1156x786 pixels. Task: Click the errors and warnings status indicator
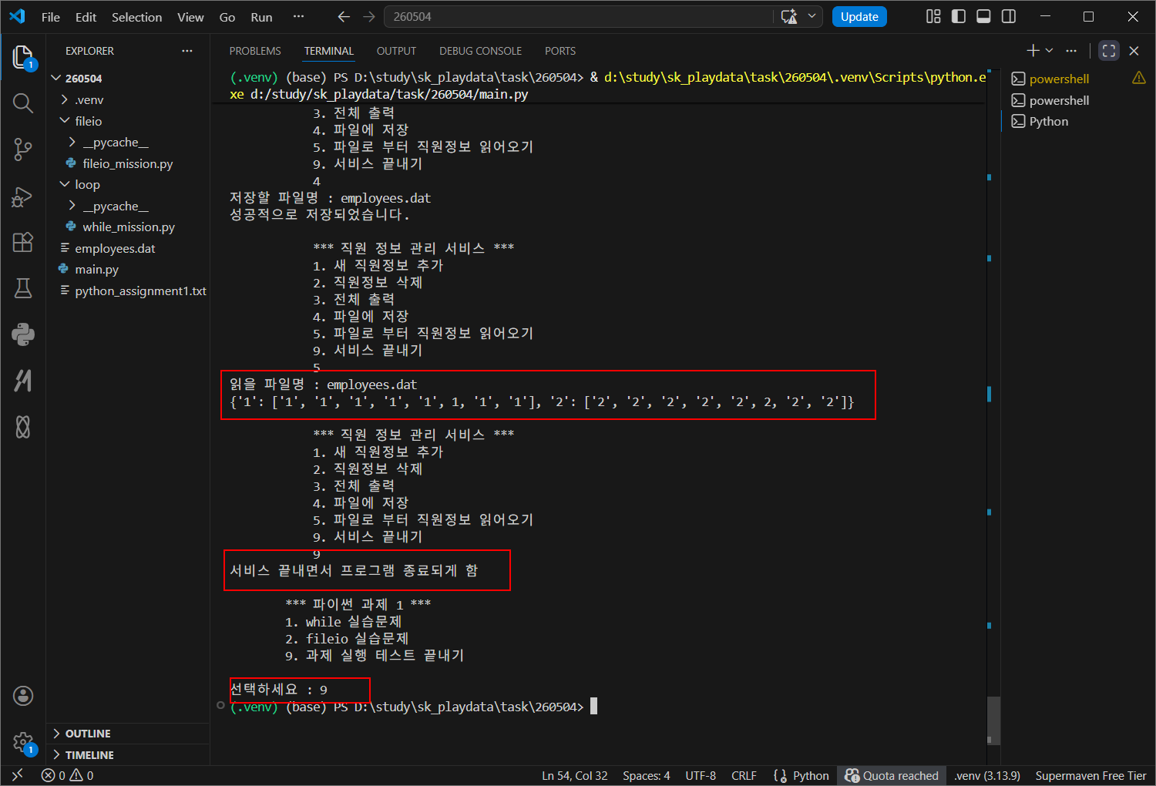68,775
